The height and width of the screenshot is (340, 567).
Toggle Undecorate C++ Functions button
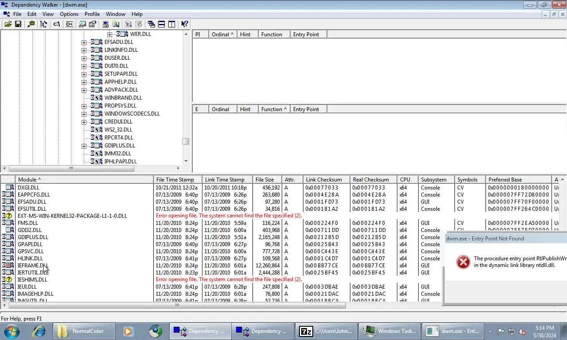pyautogui.click(x=69, y=24)
